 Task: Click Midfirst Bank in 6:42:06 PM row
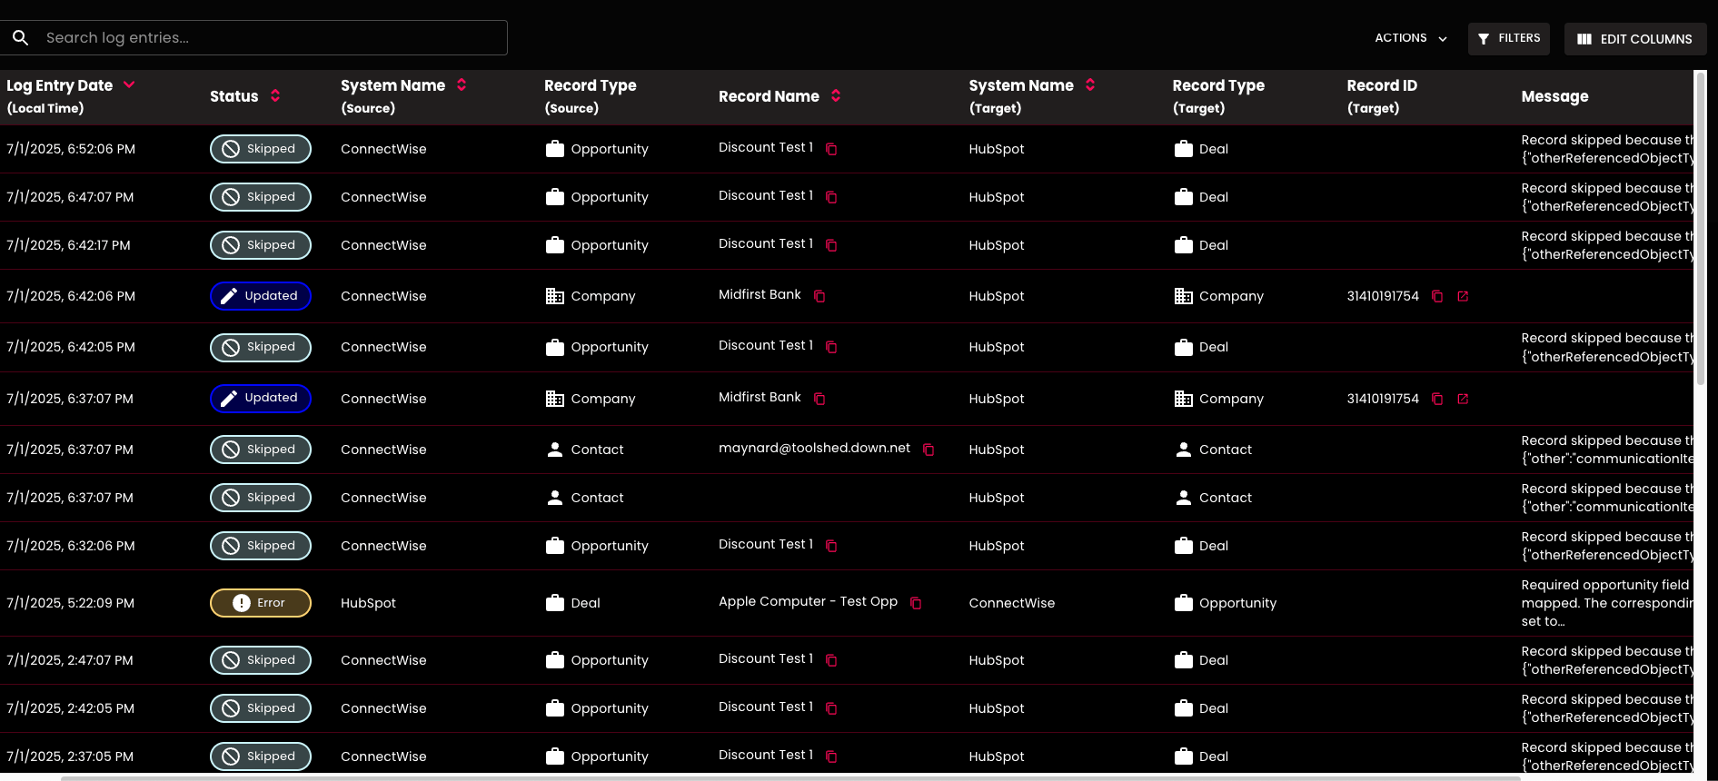pos(760,294)
